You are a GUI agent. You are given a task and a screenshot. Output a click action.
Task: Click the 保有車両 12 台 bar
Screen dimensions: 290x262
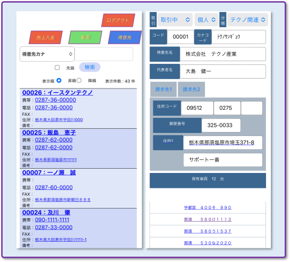[208, 181]
